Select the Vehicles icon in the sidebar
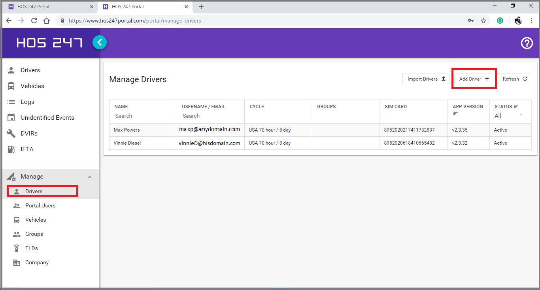 pos(12,86)
